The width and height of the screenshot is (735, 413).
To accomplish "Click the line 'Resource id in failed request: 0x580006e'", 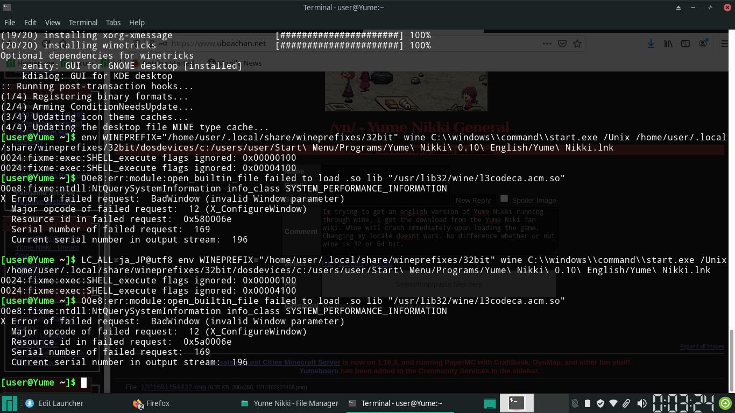I will pyautogui.click(x=122, y=219).
